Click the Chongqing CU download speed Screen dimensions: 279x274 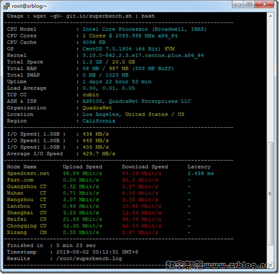142,226
